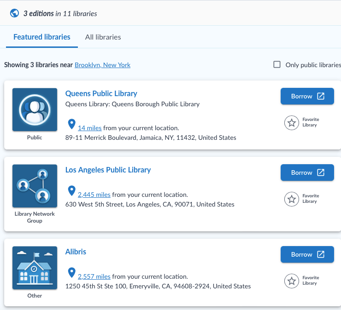Image resolution: width=341 pixels, height=310 pixels.
Task: Select Queens Public Library thumbnail image
Action: click(x=35, y=109)
